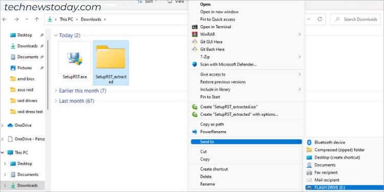Image resolution: width=384 pixels, height=192 pixels.
Task: Click icon for Create "SetupRST_extracted.iso"
Action: [x=195, y=107]
